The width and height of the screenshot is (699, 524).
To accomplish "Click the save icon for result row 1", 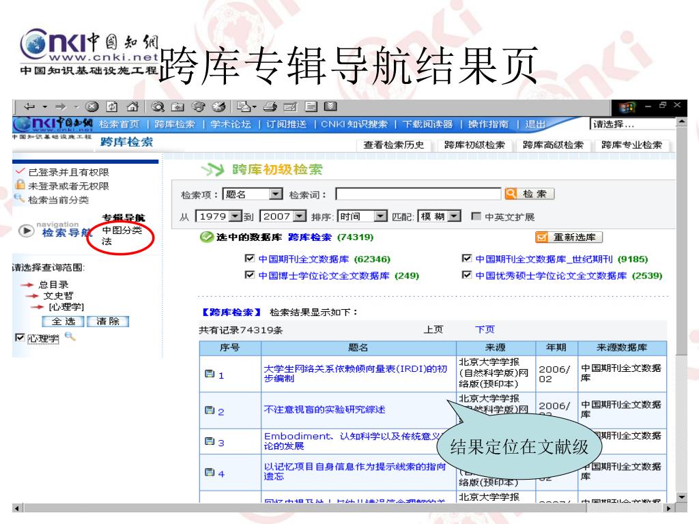I will pyautogui.click(x=210, y=374).
